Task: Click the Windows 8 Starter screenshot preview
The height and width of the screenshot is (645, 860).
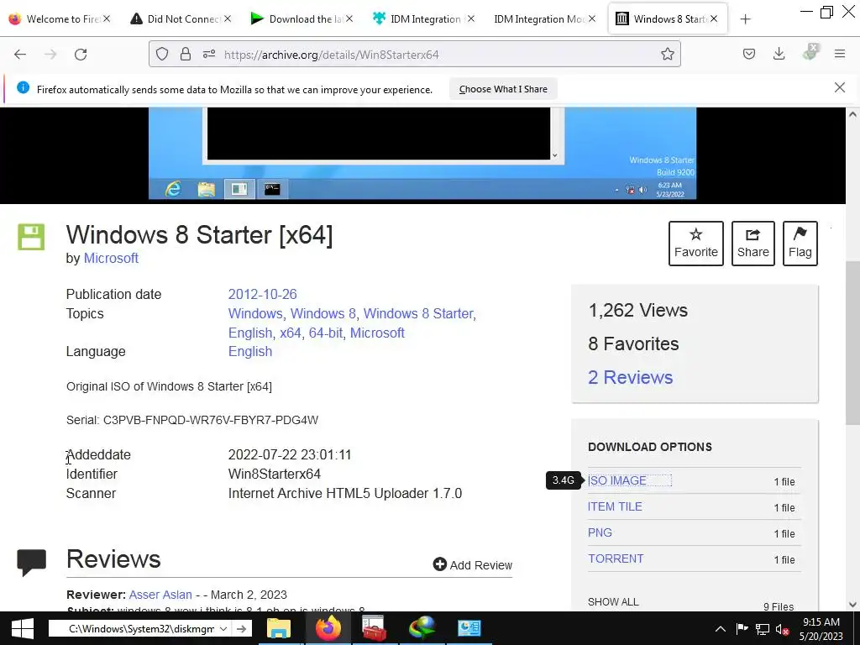Action: (422, 154)
